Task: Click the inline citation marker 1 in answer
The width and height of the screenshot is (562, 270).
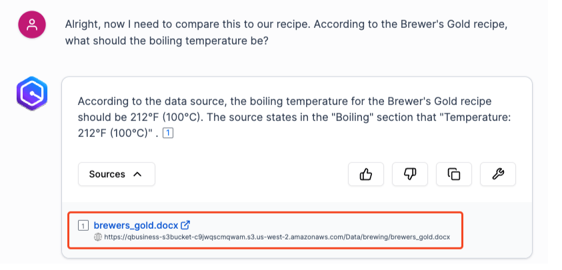Action: [169, 134]
